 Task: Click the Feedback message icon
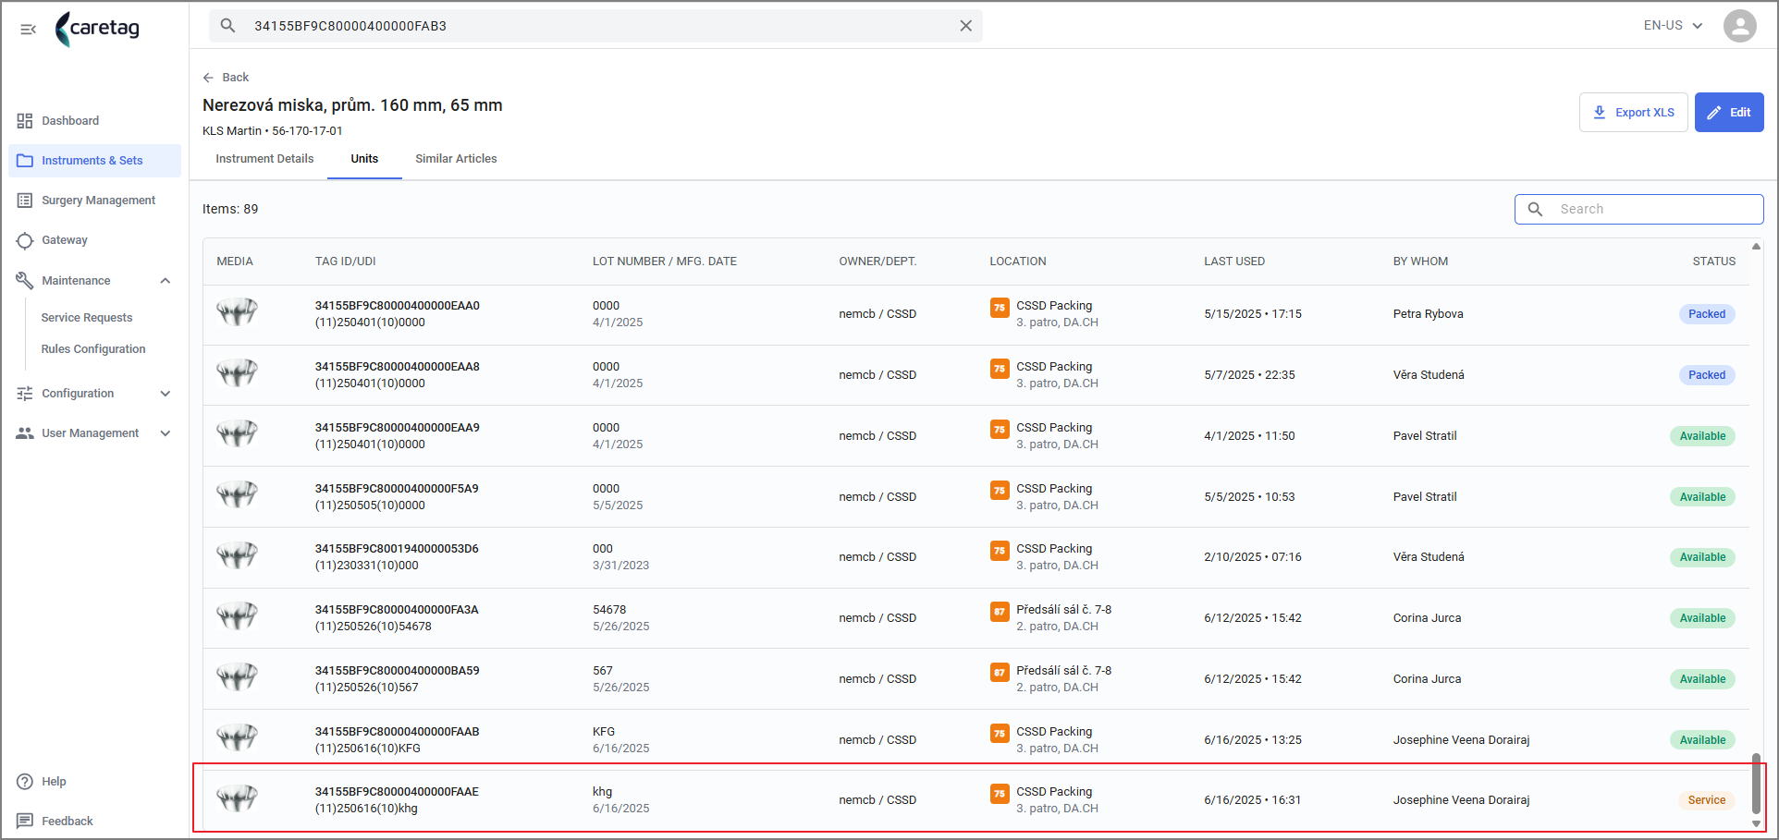pyautogui.click(x=25, y=821)
